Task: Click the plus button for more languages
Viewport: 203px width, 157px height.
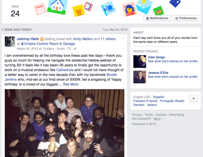Action: tap(193, 99)
